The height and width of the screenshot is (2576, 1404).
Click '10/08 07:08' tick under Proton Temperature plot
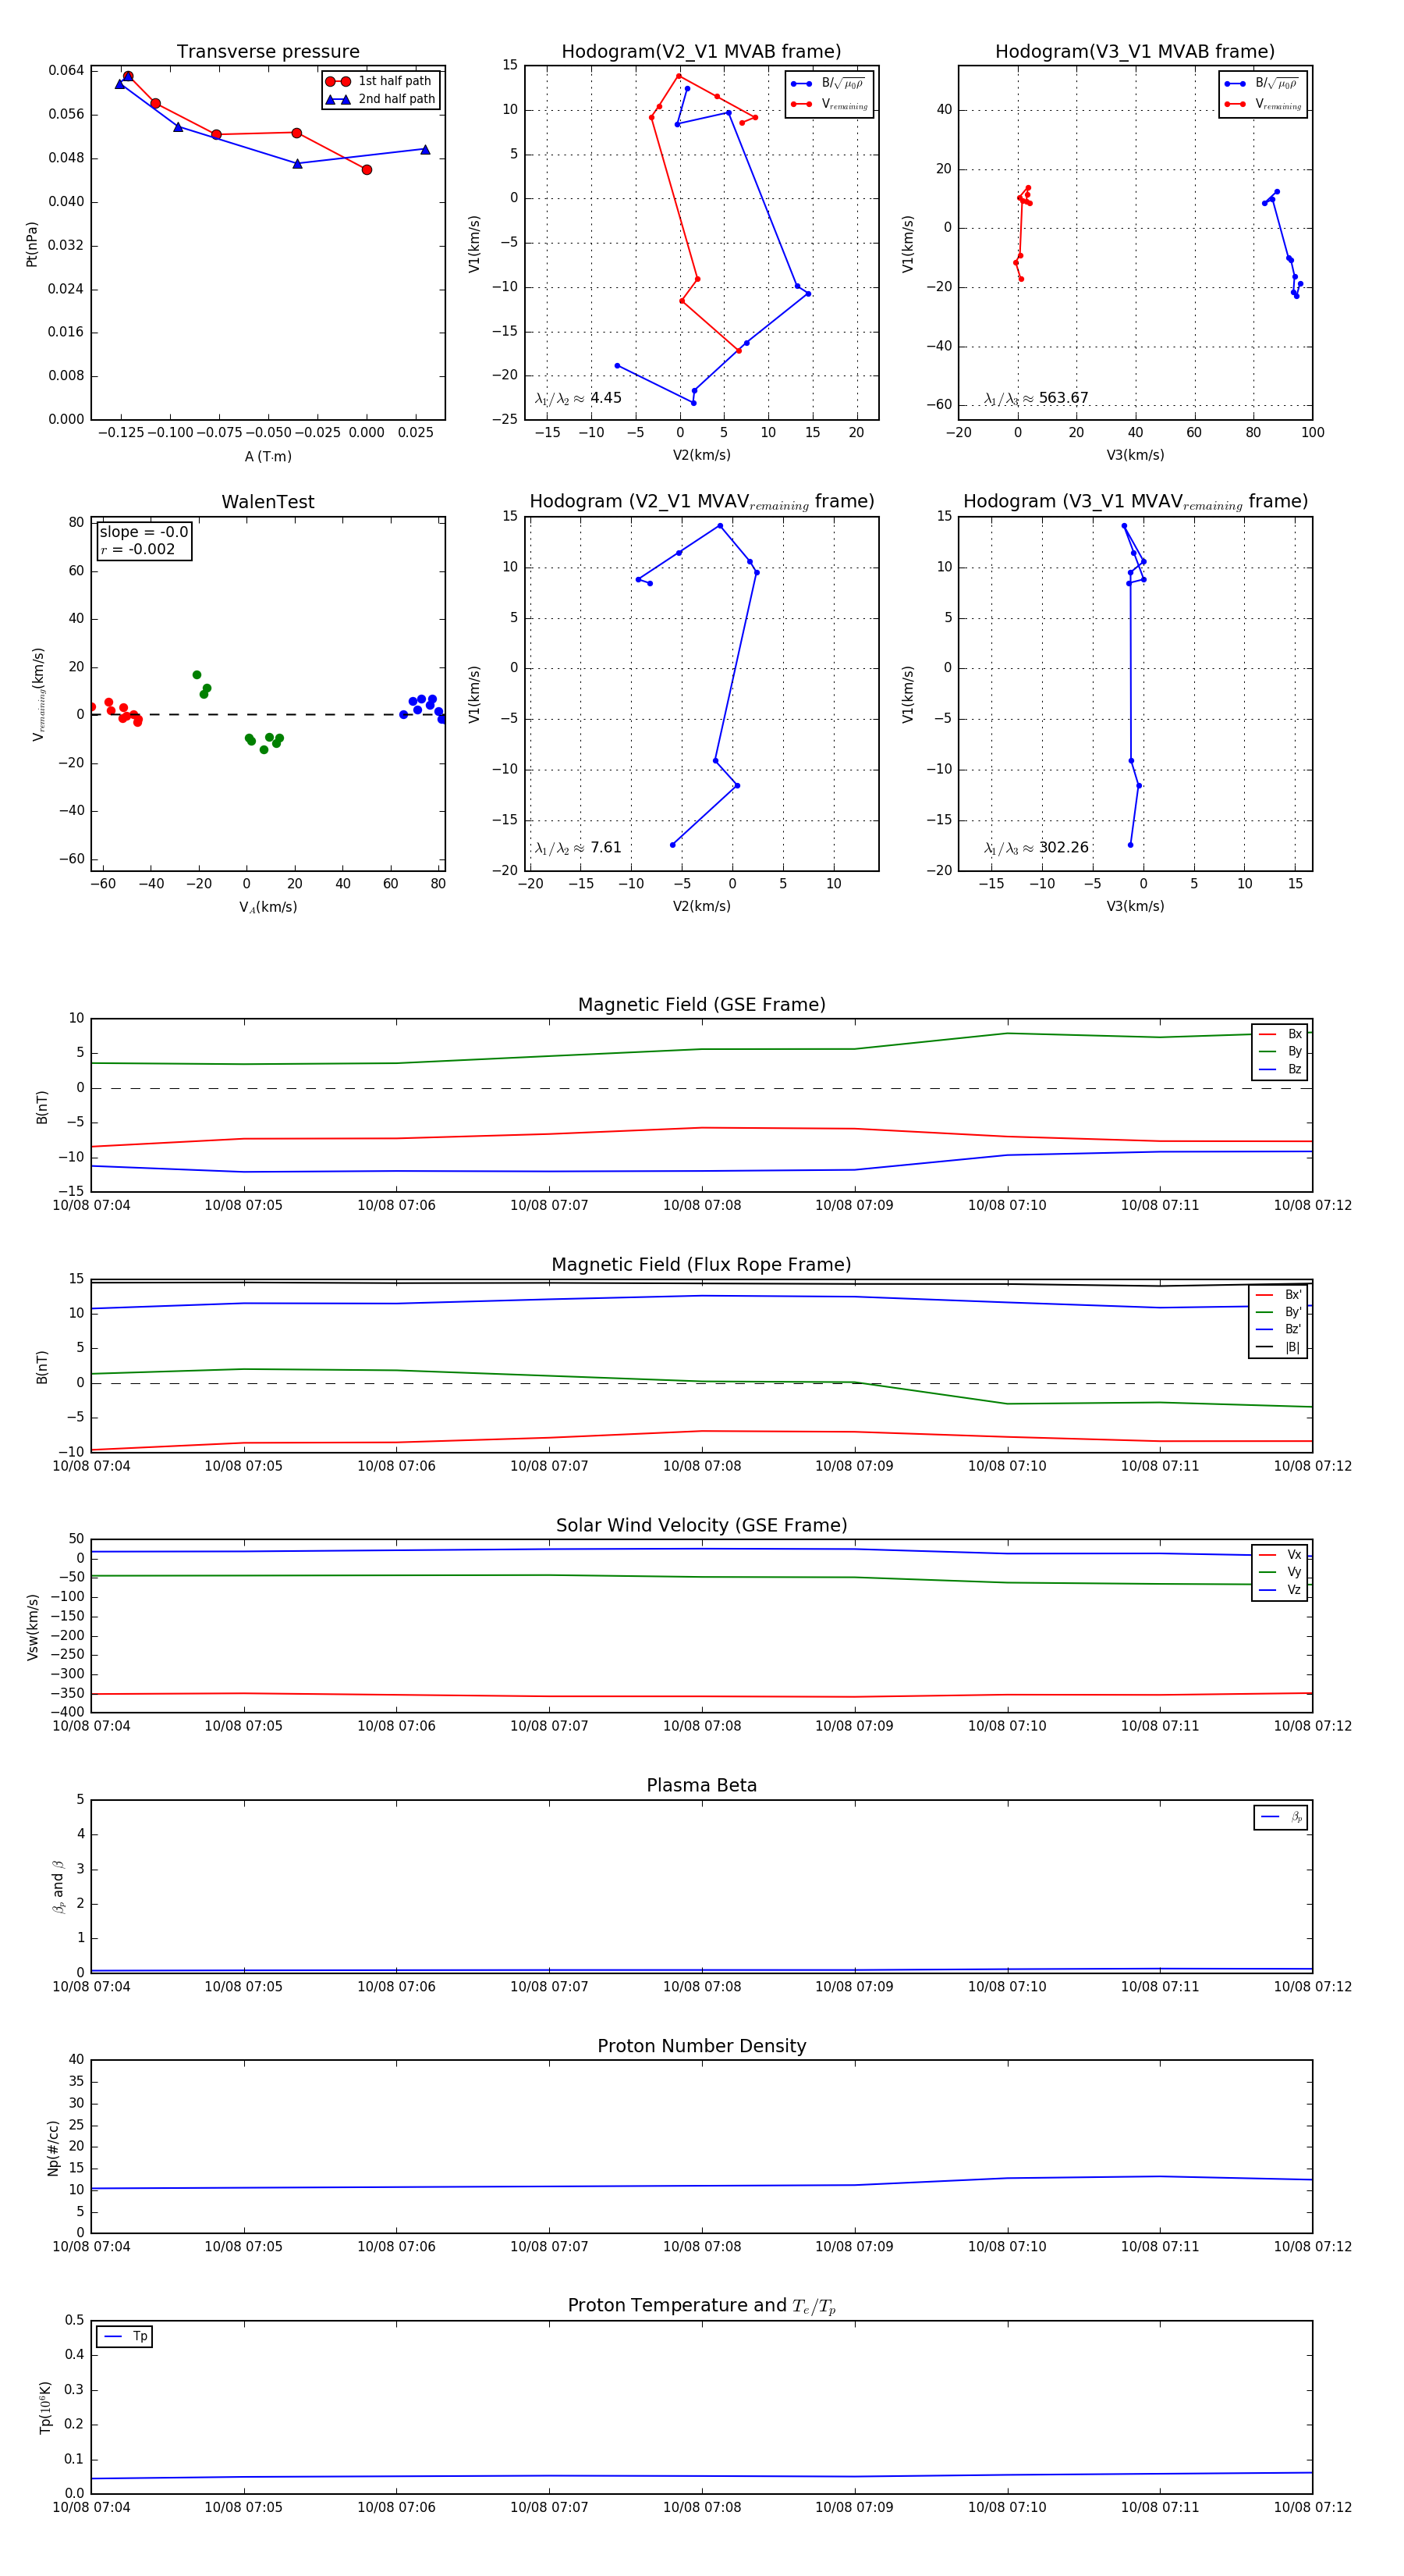coord(701,2507)
